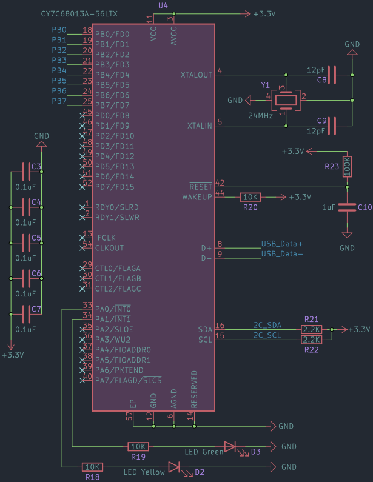Select resistor R19 10K symbol

tap(138, 447)
